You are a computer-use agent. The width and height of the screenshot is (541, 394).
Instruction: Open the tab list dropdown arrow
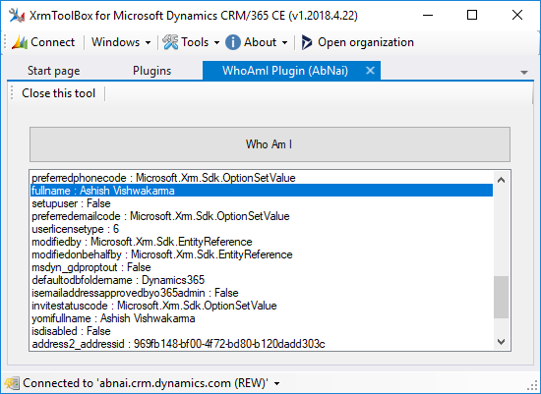pyautogui.click(x=524, y=73)
